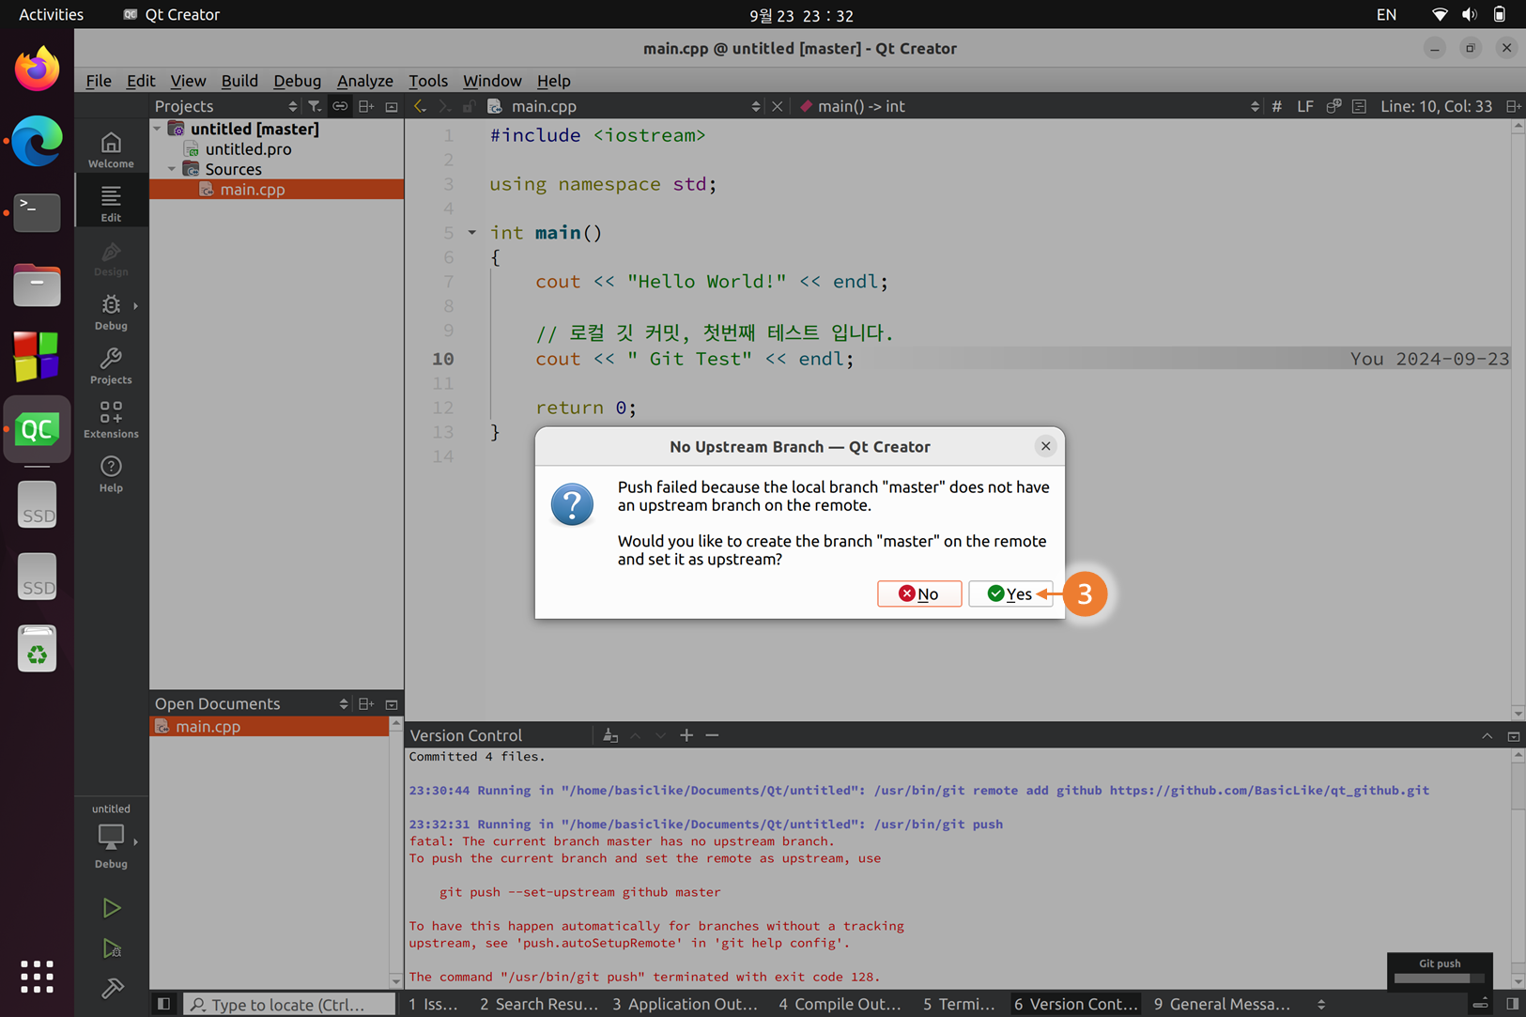Switch to the 1 Issues output tab
The image size is (1526, 1017).
(x=434, y=1004)
